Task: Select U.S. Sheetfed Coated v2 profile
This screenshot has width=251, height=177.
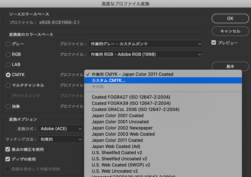Action: click(163, 152)
